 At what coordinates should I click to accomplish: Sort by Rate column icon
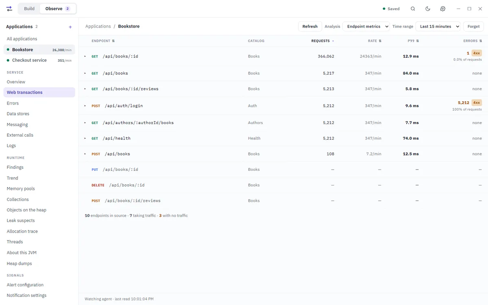pos(380,41)
